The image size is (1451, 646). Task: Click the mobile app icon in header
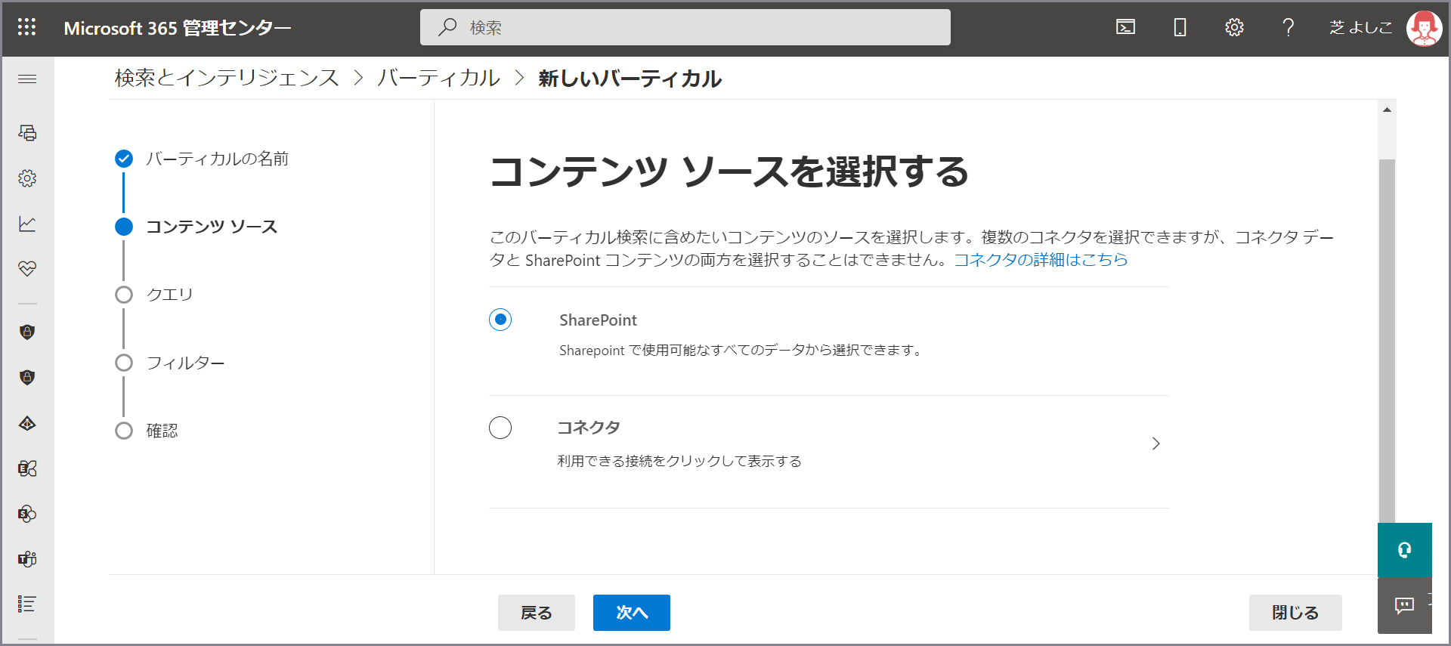coord(1180,27)
